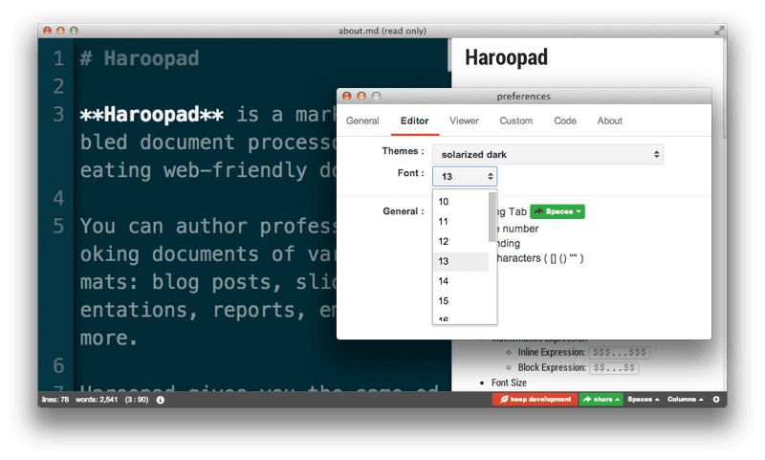
Task: Select font size 10 from the list
Action: tap(444, 202)
